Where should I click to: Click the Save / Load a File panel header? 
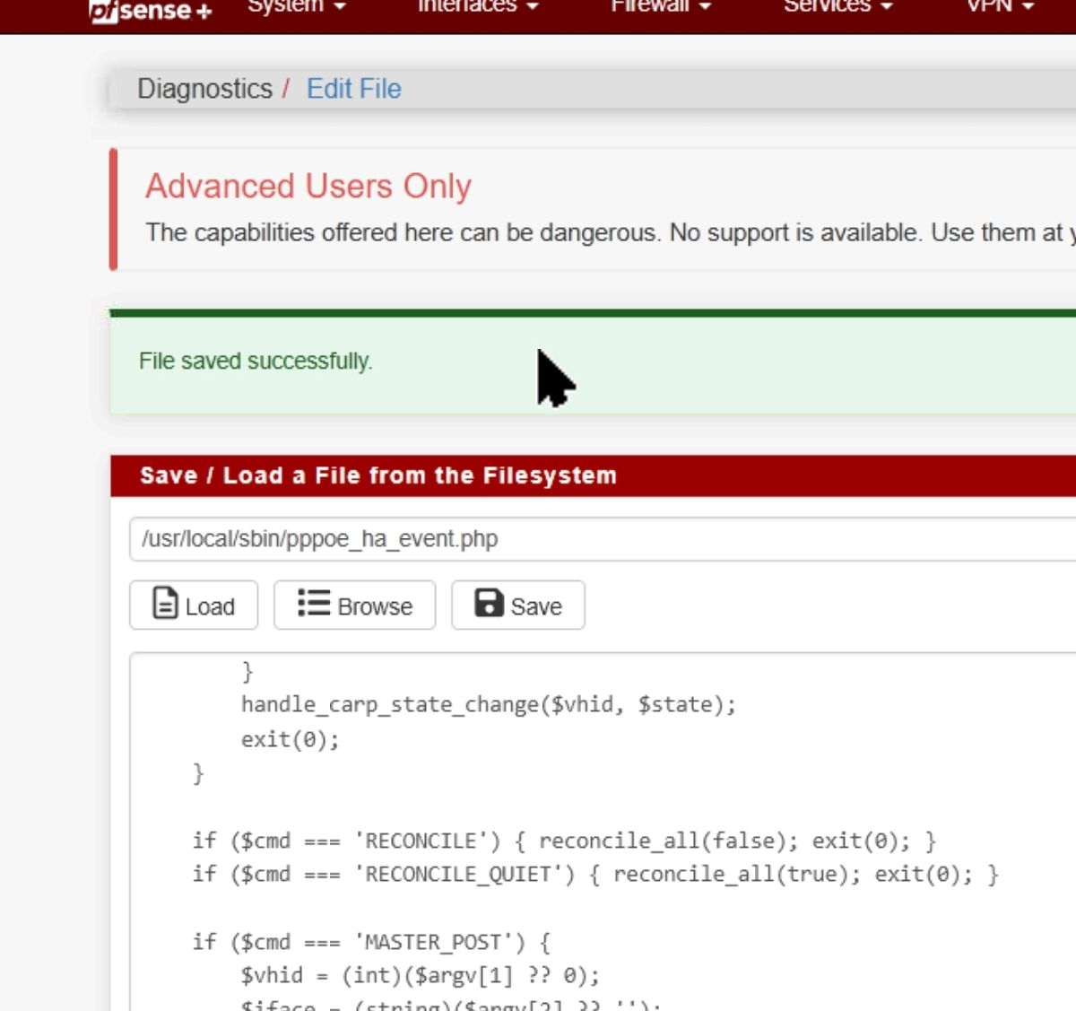click(x=377, y=475)
